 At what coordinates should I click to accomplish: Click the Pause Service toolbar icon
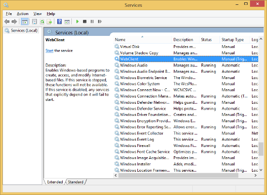click(92, 22)
